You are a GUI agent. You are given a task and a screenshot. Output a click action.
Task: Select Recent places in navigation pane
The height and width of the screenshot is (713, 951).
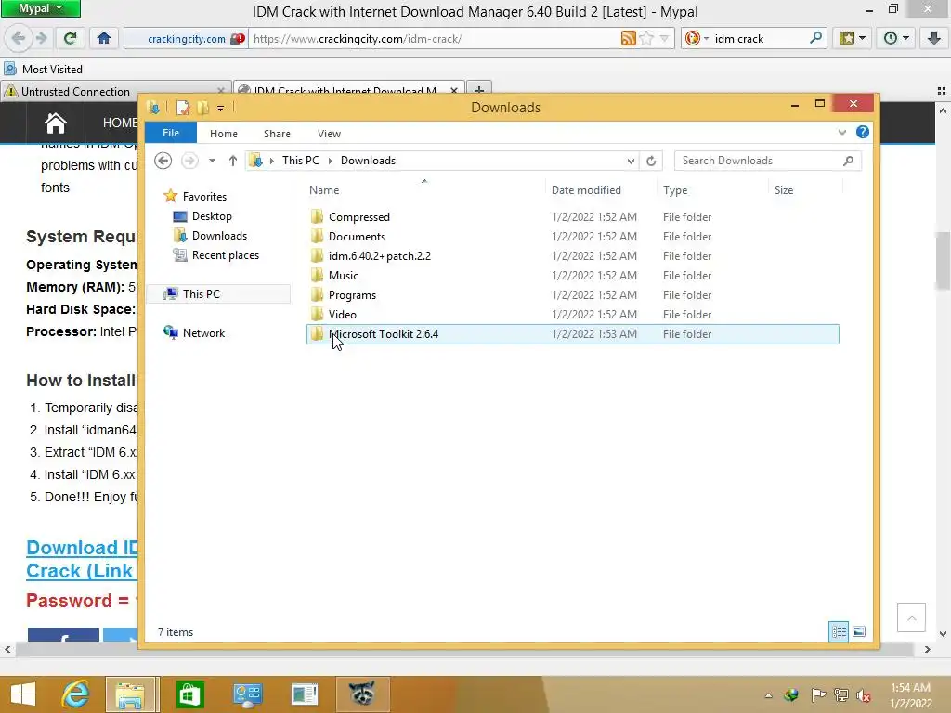[225, 255]
